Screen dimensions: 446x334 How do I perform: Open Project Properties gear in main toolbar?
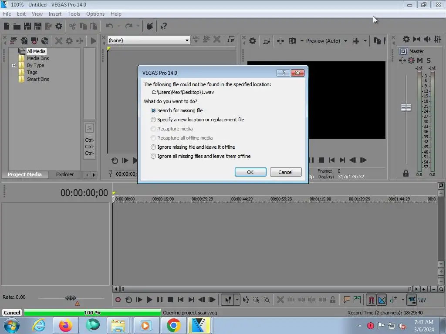[x=59, y=26]
